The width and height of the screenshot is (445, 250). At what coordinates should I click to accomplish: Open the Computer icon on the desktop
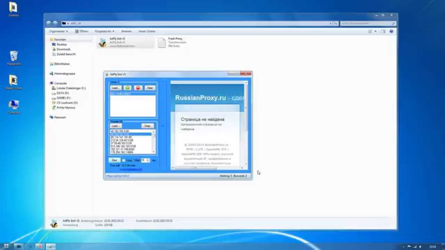click(14, 107)
